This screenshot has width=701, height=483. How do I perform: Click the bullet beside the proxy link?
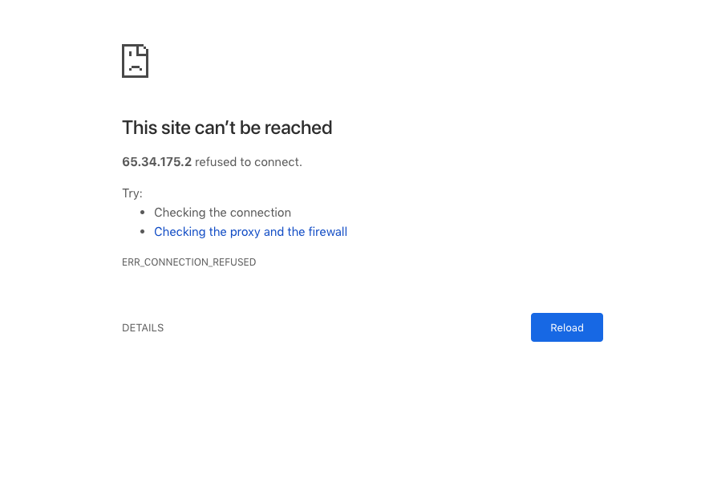click(x=142, y=231)
